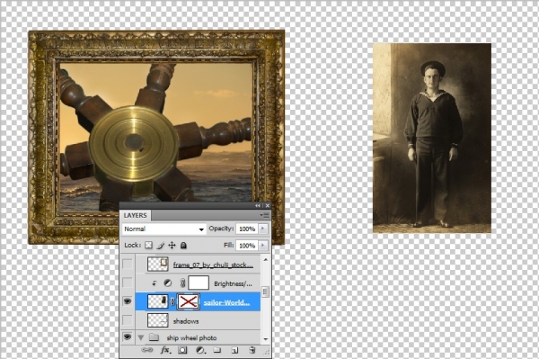Click the frame_07 layer thumbnail
539x359 pixels.
158,264
